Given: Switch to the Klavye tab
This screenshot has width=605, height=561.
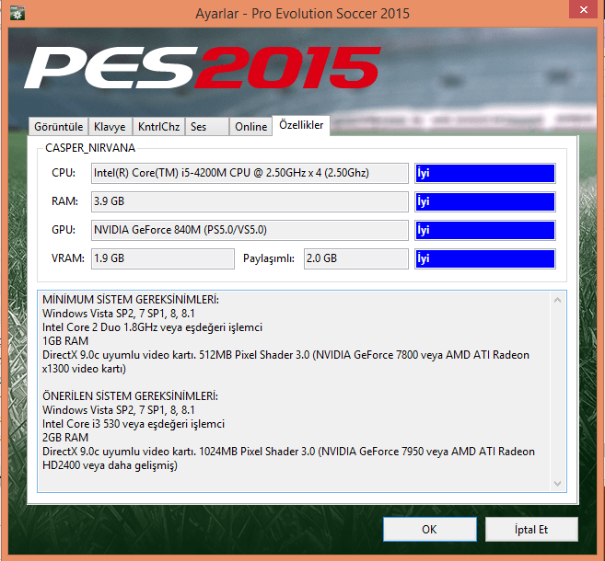Looking at the screenshot, I should [x=111, y=126].
